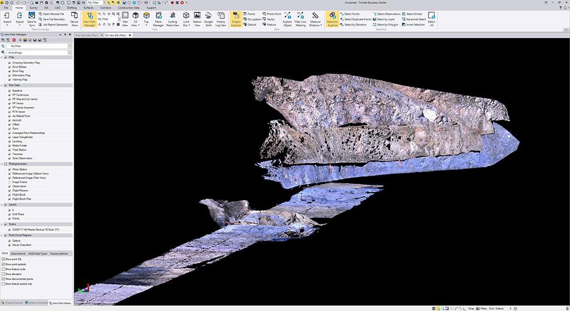This screenshot has width=570, height=311.
Task: Click the Explore Object tool
Action: [287, 19]
